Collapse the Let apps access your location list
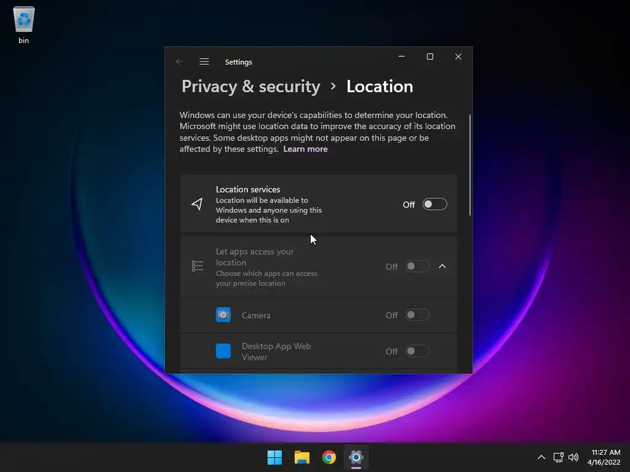This screenshot has height=472, width=630. point(442,266)
